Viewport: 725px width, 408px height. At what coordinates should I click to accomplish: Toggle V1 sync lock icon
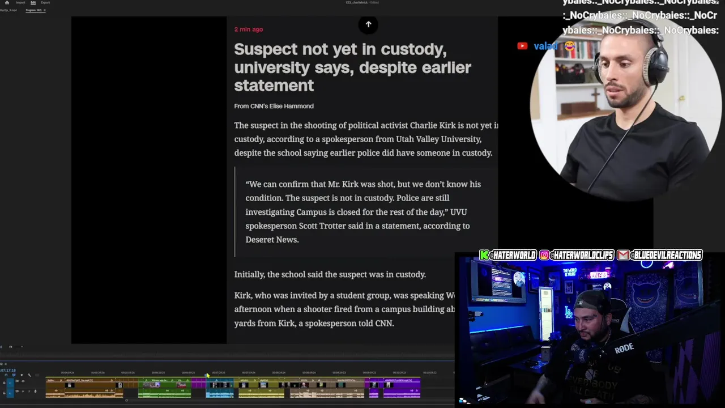point(17,381)
